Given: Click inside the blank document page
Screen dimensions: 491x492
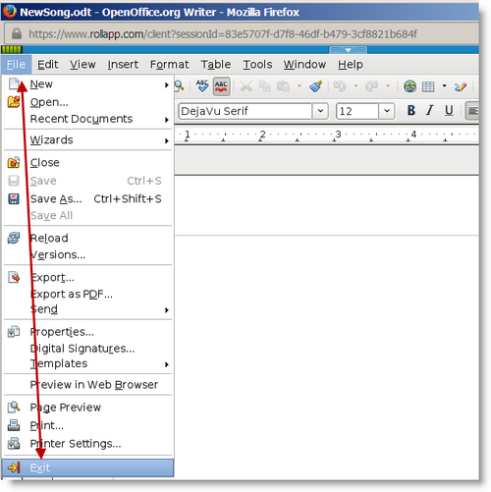Looking at the screenshot, I should (x=327, y=327).
